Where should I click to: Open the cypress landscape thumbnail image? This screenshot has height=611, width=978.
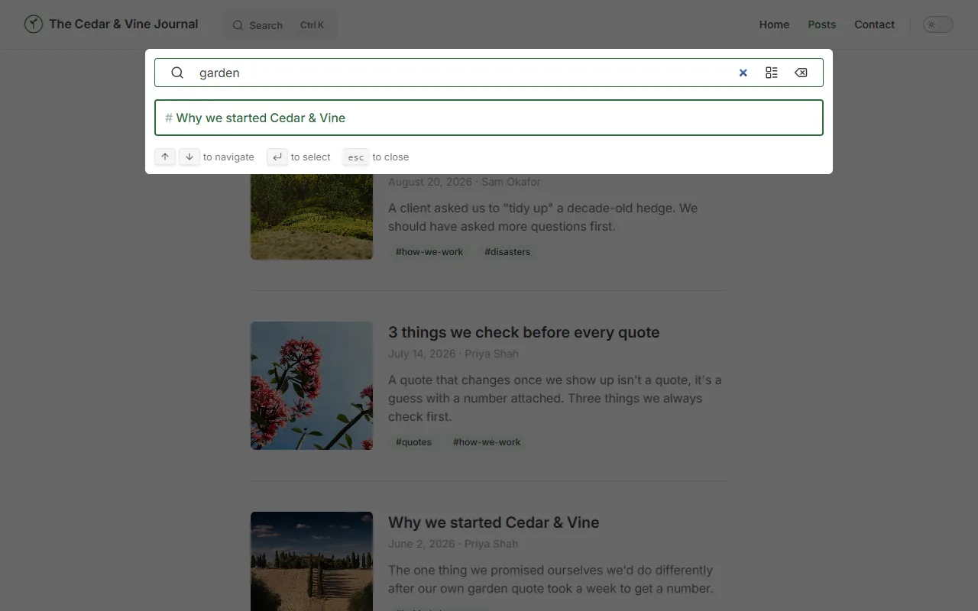pos(312,561)
